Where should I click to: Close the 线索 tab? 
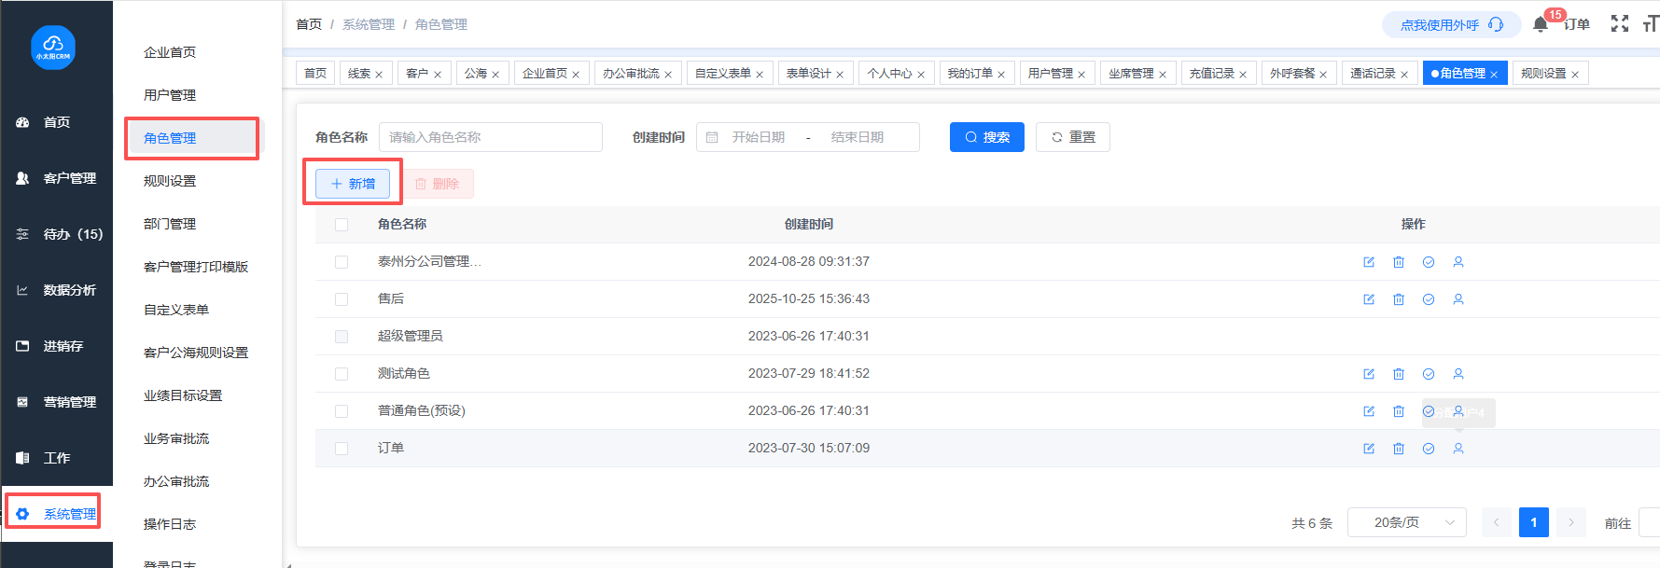(379, 75)
